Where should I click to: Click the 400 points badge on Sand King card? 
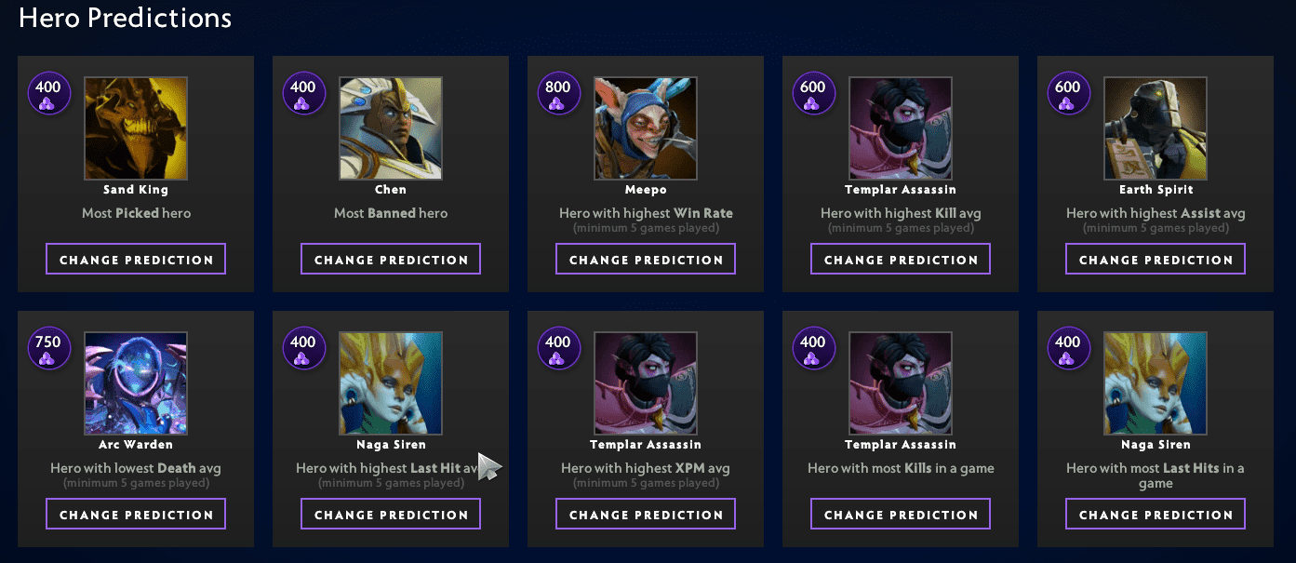coord(48,94)
